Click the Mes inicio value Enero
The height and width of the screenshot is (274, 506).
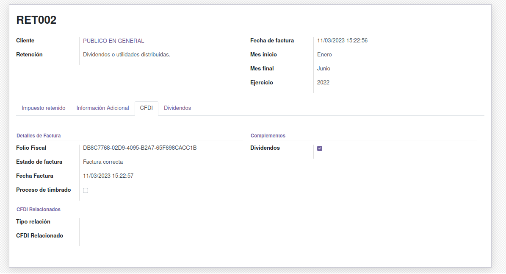point(324,55)
